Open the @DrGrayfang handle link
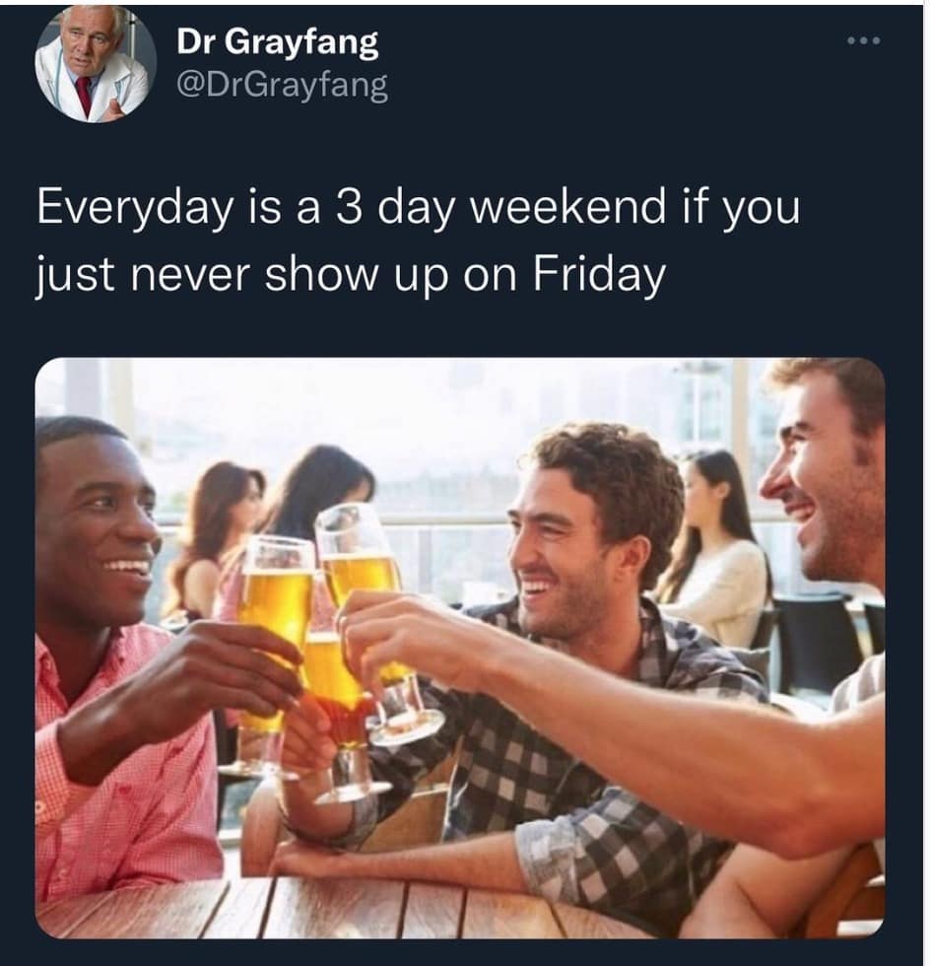This screenshot has width=930, height=966. (x=283, y=85)
